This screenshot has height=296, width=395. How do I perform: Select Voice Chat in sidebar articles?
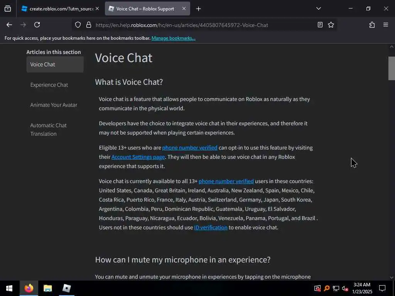55,64
